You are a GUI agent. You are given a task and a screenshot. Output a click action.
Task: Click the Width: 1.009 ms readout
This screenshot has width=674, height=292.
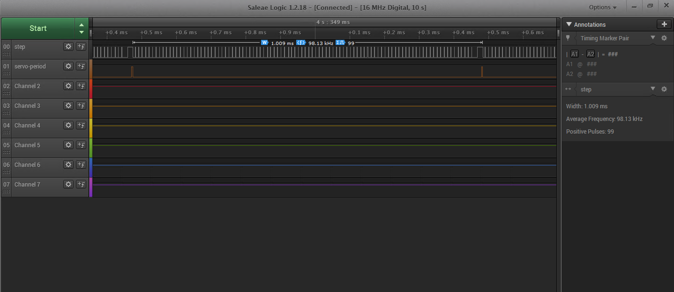coord(587,106)
